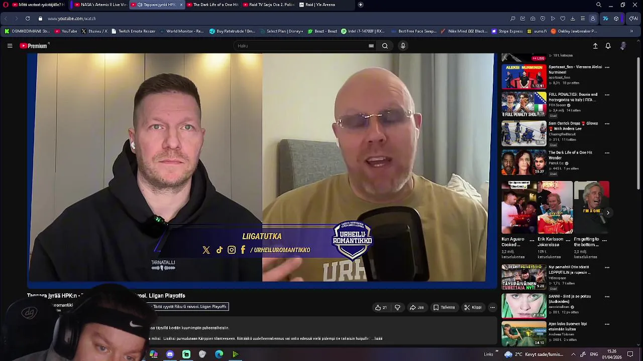The height and width of the screenshot is (361, 643).
Task: Advance the Shorts shelf with next arrow
Action: click(x=608, y=213)
